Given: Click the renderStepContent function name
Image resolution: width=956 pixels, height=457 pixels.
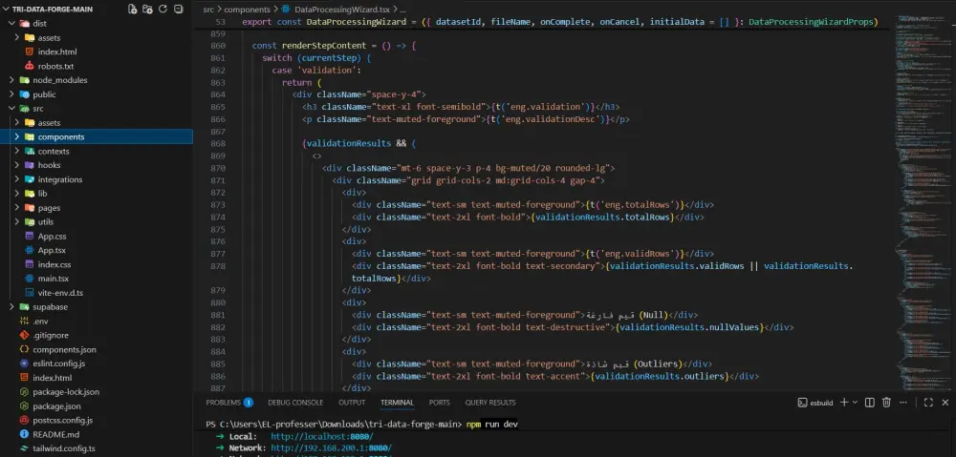Looking at the screenshot, I should tap(322, 46).
